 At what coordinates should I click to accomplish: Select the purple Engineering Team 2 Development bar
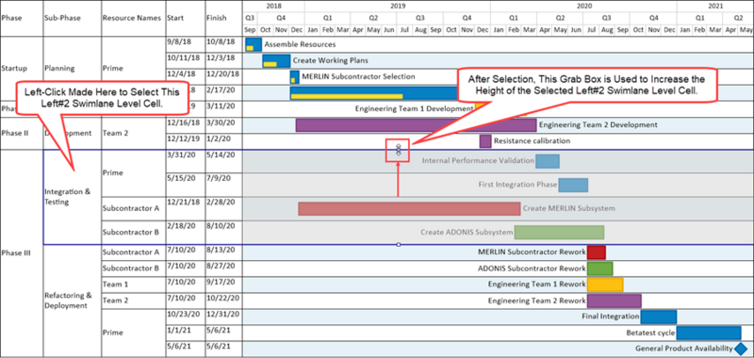coord(416,125)
